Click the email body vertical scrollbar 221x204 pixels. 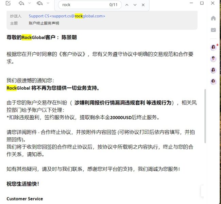[205, 116]
